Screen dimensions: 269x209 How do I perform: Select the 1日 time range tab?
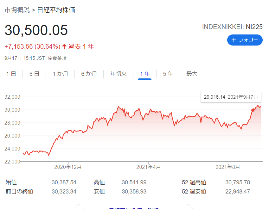[x=11, y=74]
